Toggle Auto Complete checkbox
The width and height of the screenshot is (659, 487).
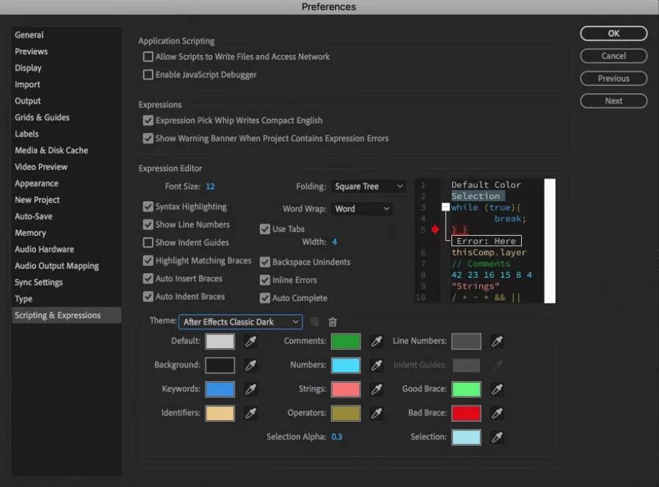[265, 298]
